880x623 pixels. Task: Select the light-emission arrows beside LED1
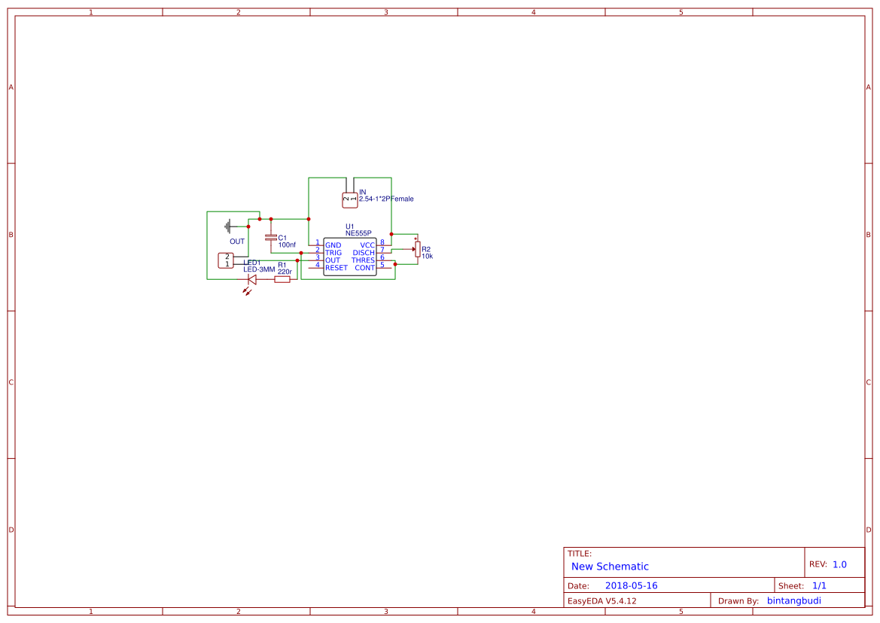point(247,292)
